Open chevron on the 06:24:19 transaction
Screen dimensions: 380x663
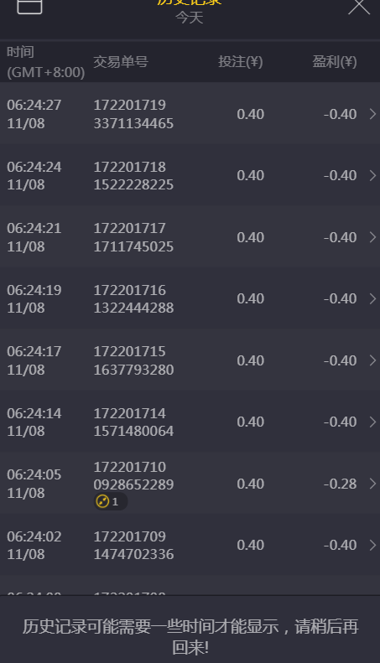click(x=372, y=298)
